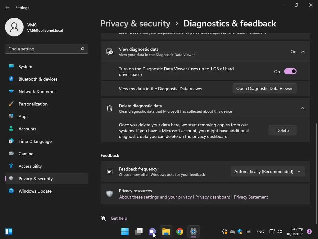Select Accessibility label in the sidebar
Image resolution: width=318 pixels, height=239 pixels.
point(30,166)
